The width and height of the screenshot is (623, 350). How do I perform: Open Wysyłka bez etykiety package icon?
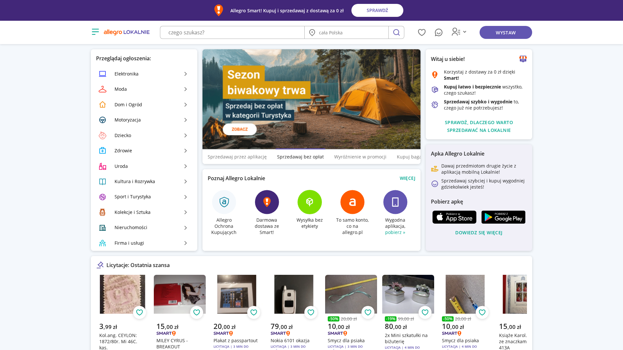(310, 202)
